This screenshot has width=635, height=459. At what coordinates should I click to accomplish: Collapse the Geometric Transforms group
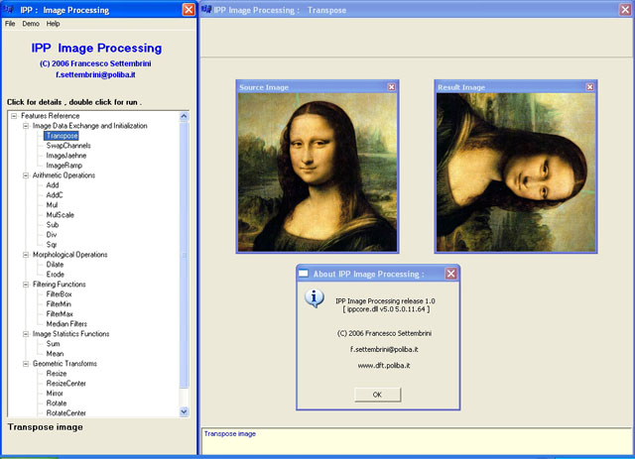tap(26, 364)
